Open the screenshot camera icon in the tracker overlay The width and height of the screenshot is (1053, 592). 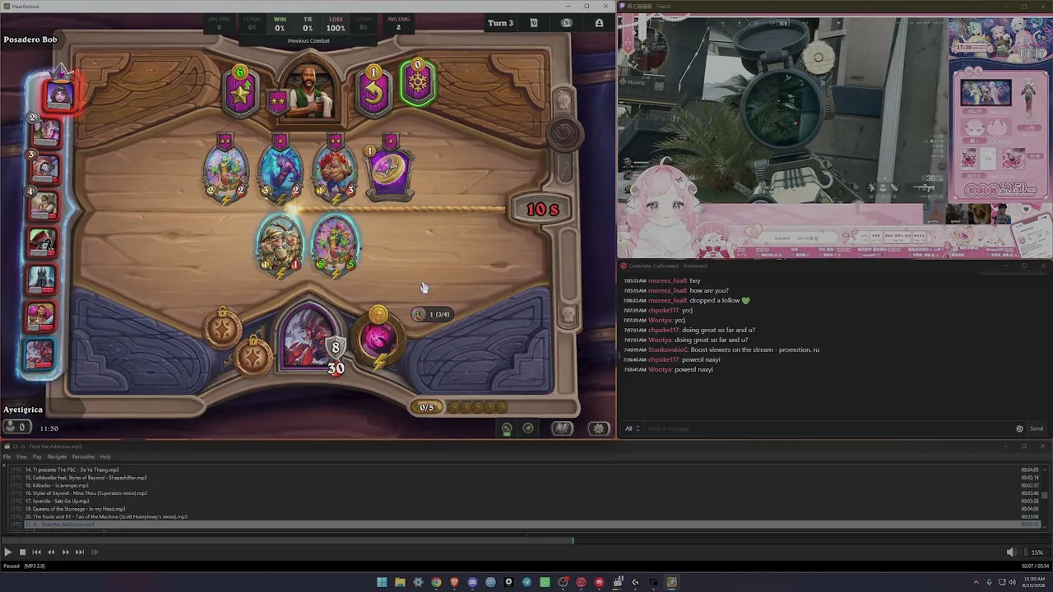pos(566,23)
